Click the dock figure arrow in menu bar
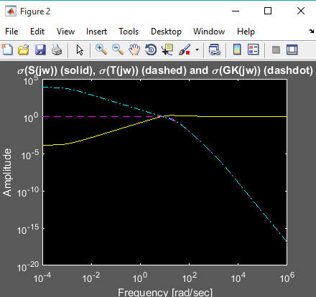The image size is (316, 297). [311, 31]
